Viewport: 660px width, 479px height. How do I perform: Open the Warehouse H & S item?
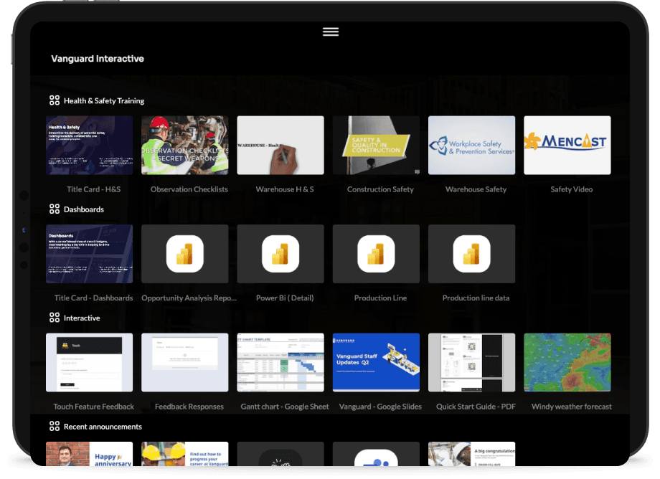click(280, 145)
